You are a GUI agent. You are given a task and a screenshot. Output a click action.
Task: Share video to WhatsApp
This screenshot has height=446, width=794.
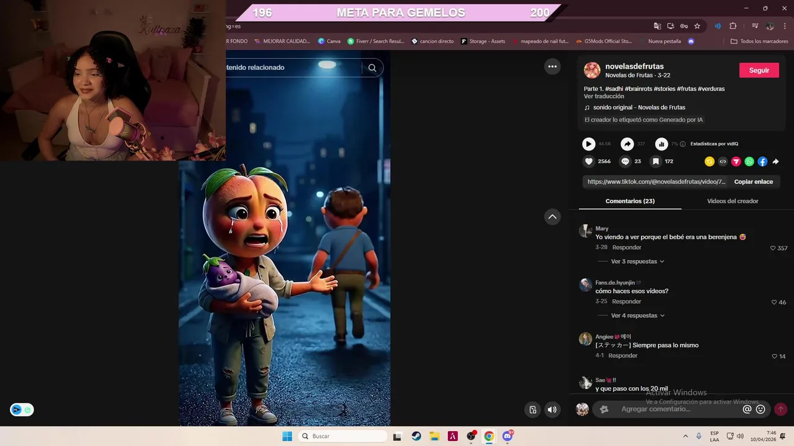(x=749, y=162)
